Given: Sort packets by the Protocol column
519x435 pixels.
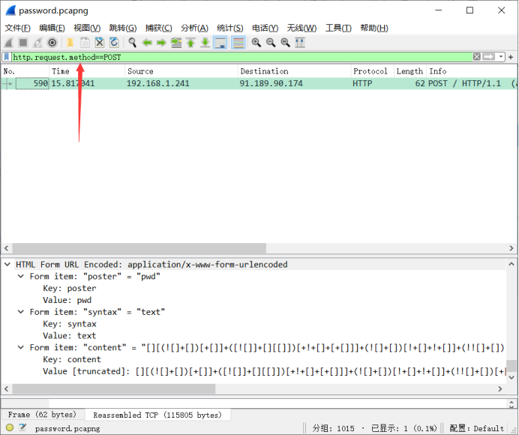Looking at the screenshot, I should point(372,71).
